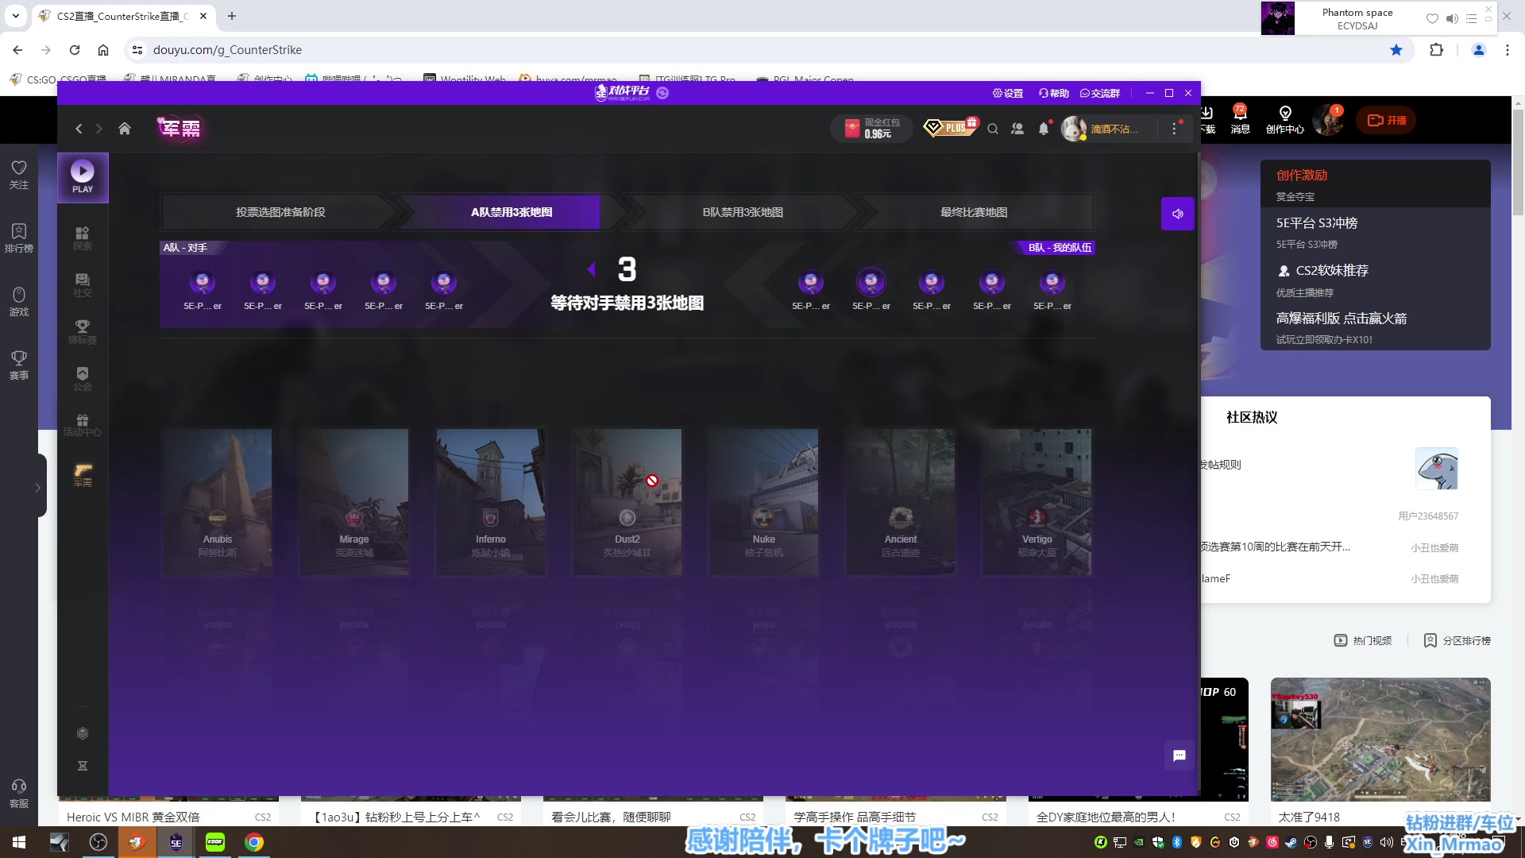Open the 太准了9418 stream thumbnail
Image resolution: width=1525 pixels, height=858 pixels.
tap(1380, 740)
